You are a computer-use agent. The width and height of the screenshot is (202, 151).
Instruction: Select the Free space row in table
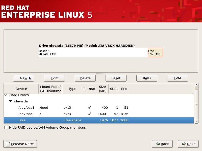click(x=99, y=120)
